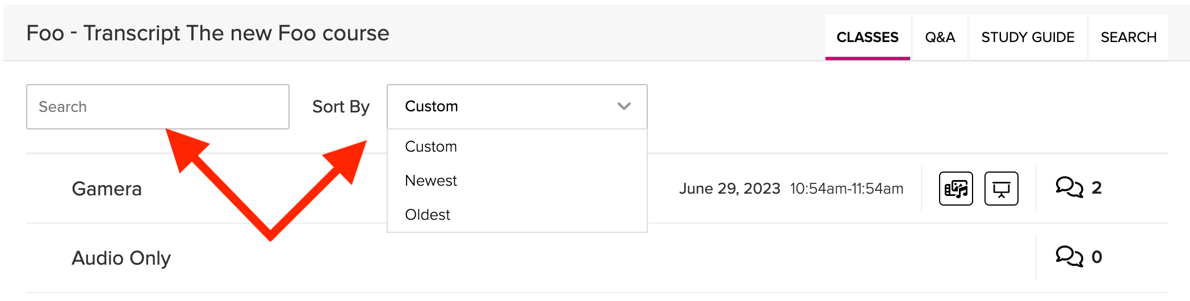Image resolution: width=1190 pixels, height=301 pixels.
Task: Click the comments bubble icon for Gamera
Action: (x=1069, y=187)
